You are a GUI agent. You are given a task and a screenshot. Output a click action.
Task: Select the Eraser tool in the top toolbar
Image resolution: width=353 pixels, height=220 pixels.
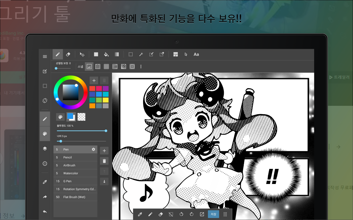pos(68,54)
